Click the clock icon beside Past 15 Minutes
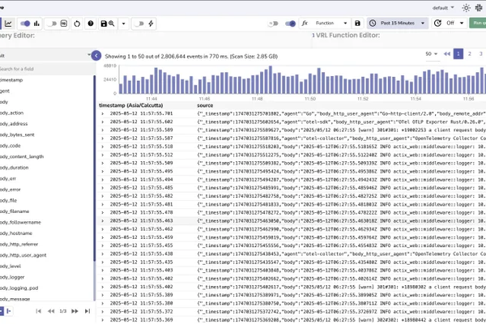Viewport: 486px width, 324px height. click(373, 23)
